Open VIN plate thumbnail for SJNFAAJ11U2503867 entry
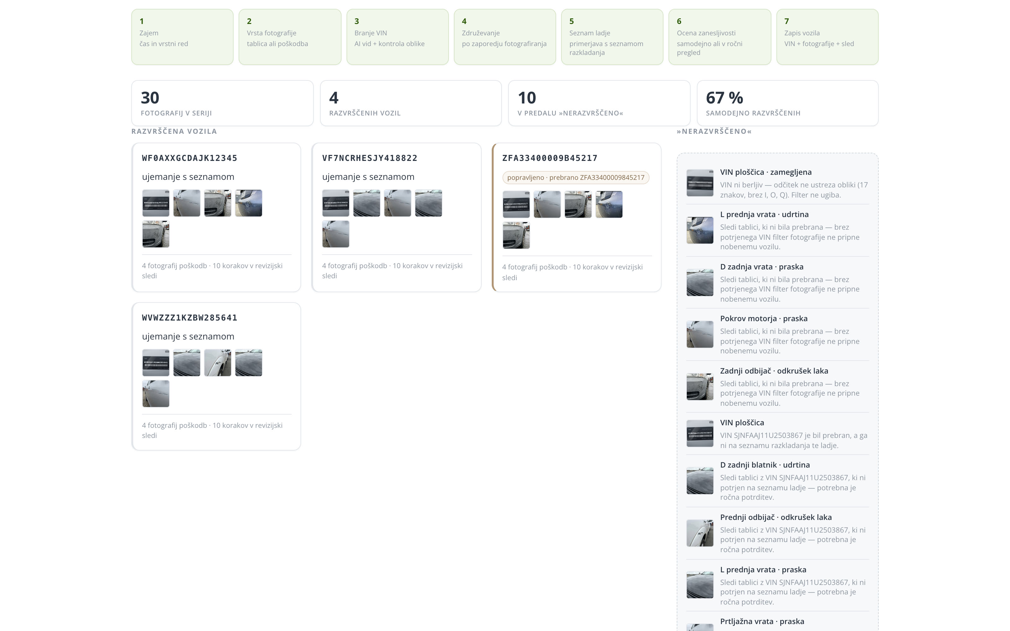This screenshot has height=631, width=1010. pos(700,433)
